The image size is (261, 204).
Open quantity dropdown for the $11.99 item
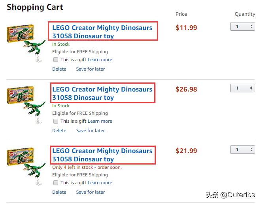[x=242, y=26]
